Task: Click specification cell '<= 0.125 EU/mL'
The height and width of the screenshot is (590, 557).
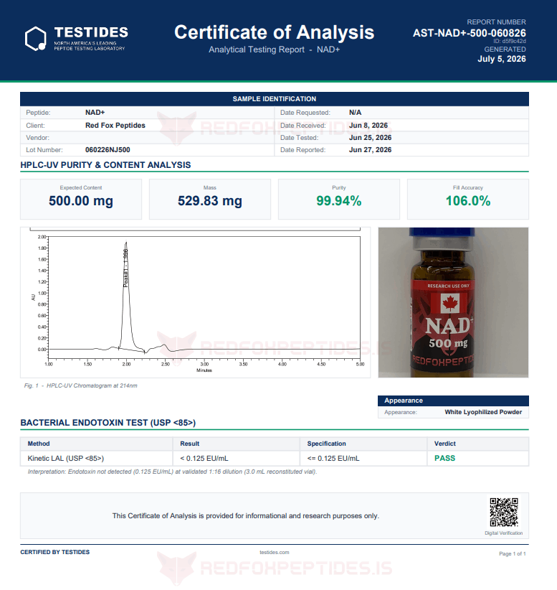Action: coord(333,459)
